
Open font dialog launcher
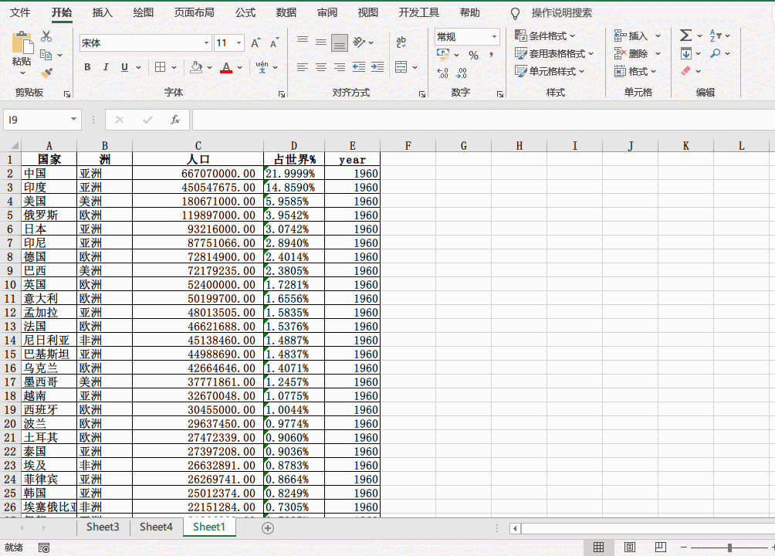(281, 94)
